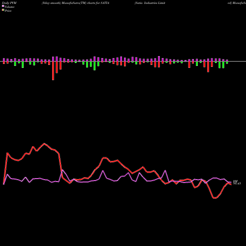Click the highest peak of the red price line
Screen dimensions: 246x246
tap(44, 144)
